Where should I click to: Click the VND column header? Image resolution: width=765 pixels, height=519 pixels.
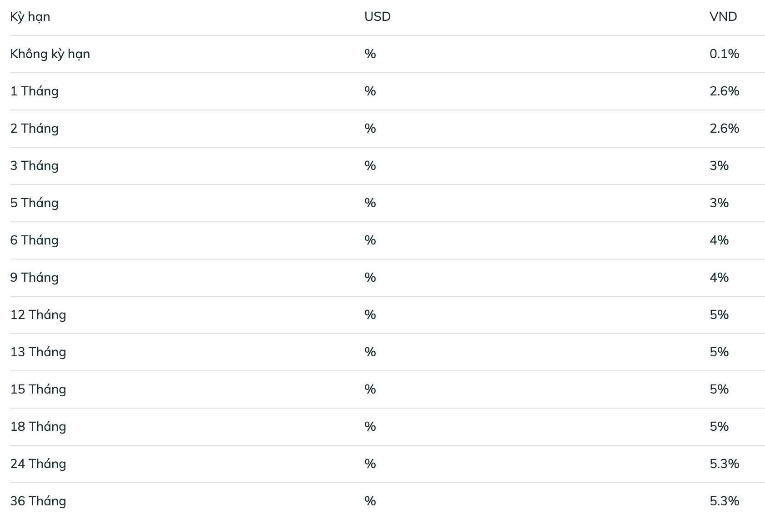(723, 17)
